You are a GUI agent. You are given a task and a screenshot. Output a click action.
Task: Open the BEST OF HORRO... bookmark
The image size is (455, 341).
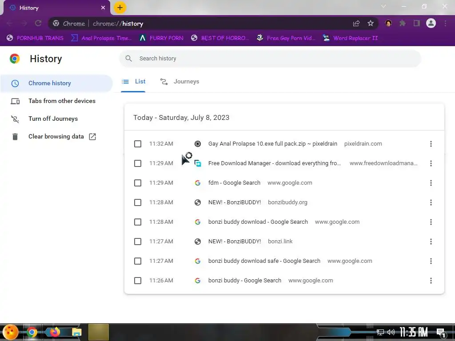220,38
